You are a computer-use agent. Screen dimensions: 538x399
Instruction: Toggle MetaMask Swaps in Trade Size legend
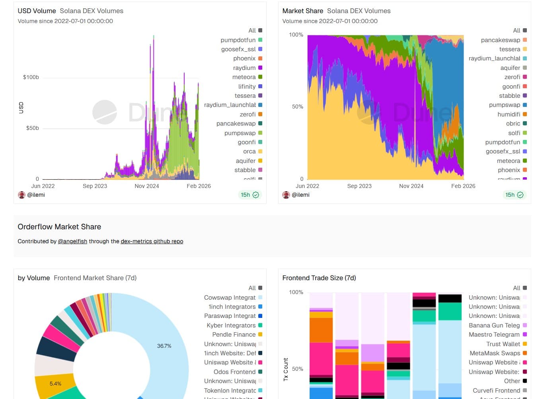(498, 353)
